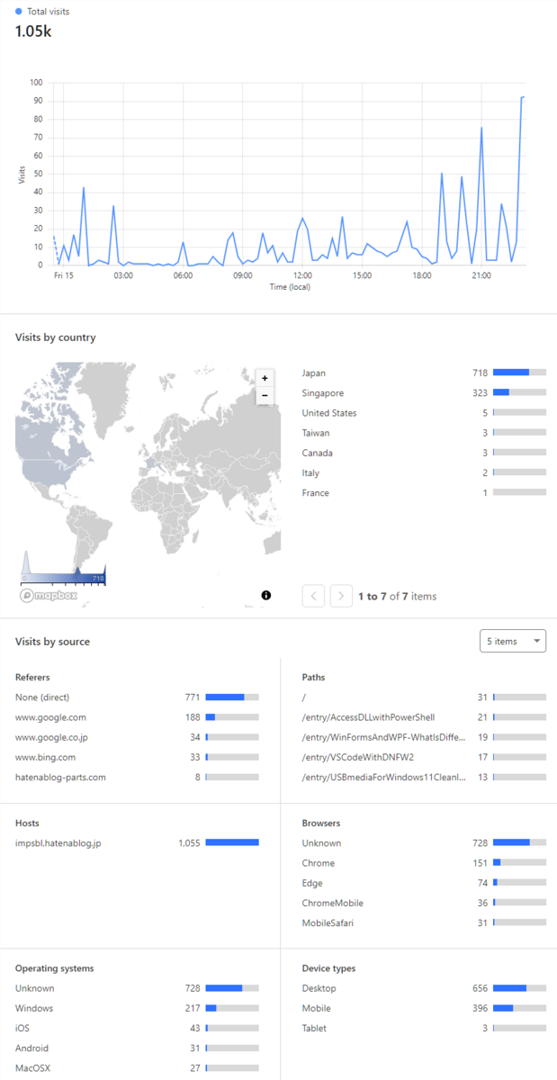The height and width of the screenshot is (1080, 557).
Task: Click Windows operating system row
Action: click(x=137, y=1008)
